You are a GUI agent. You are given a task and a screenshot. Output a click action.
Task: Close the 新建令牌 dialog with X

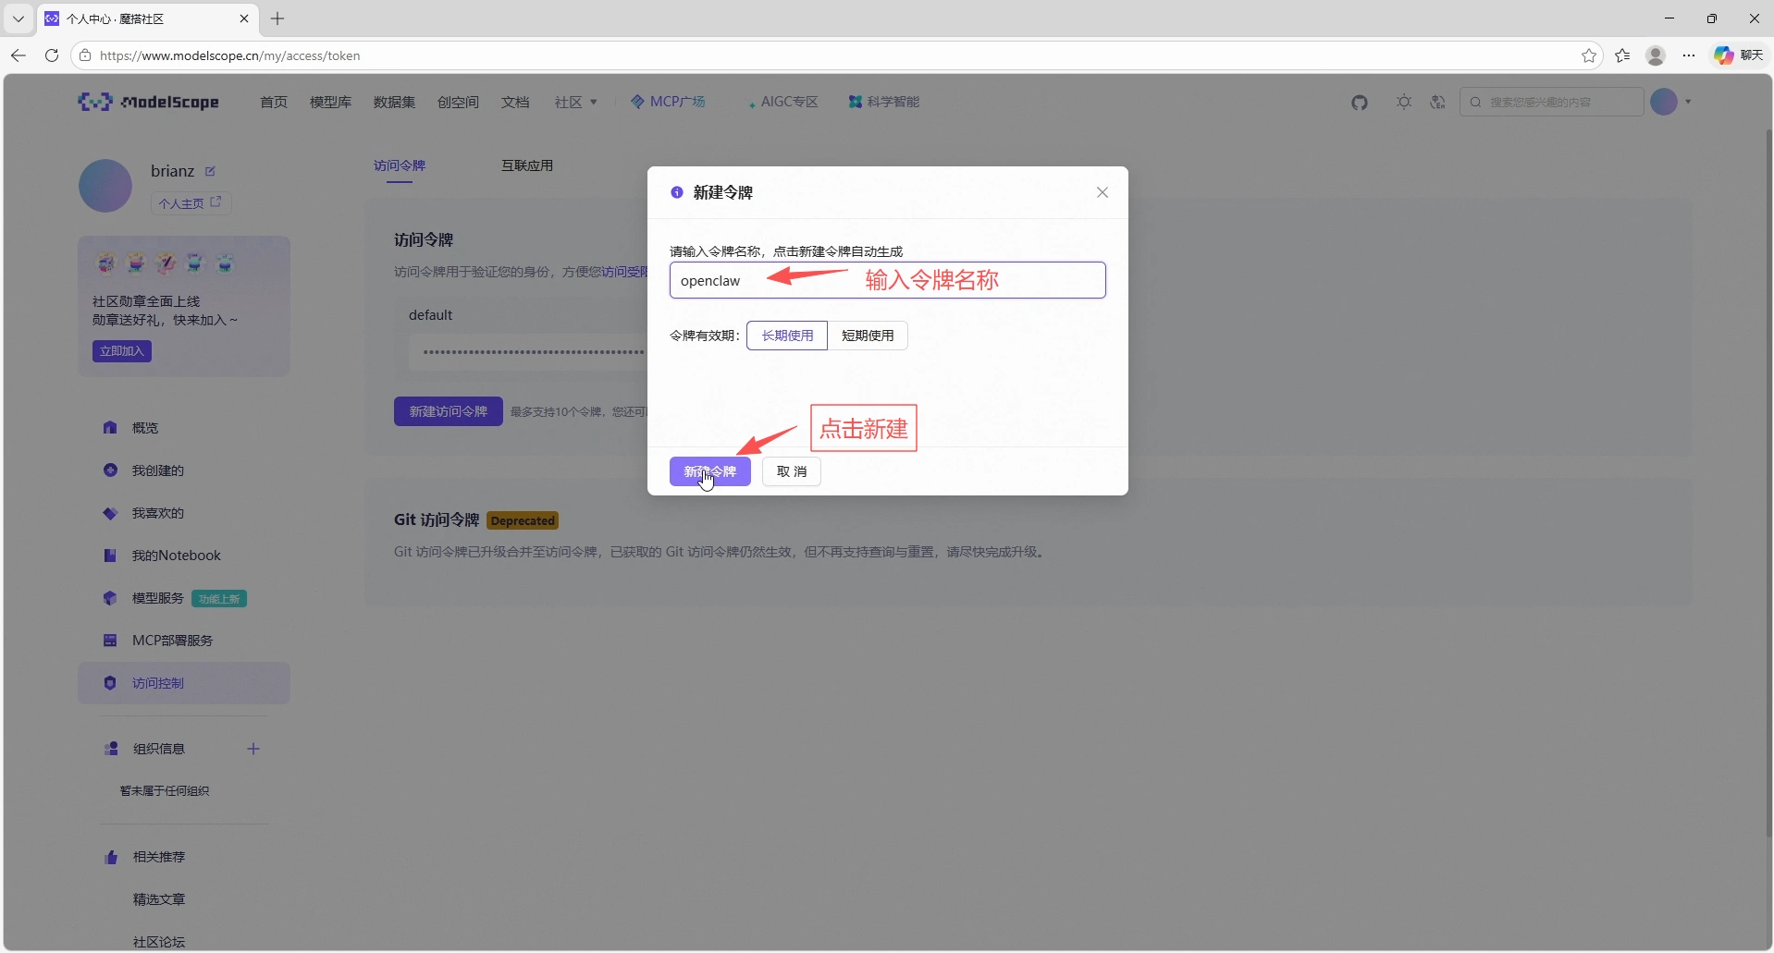1103,192
